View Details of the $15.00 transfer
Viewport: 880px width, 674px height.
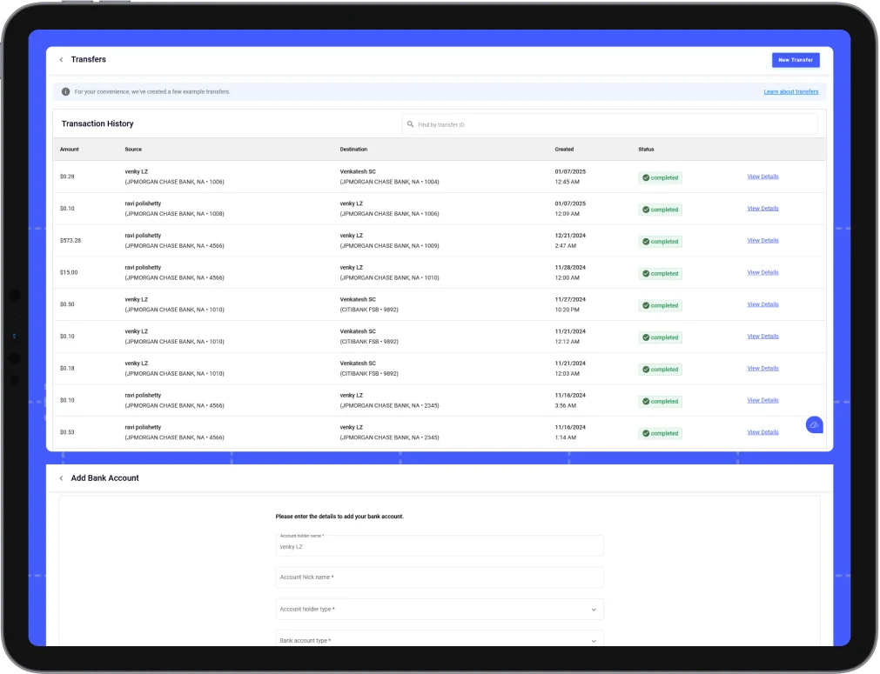click(x=762, y=272)
